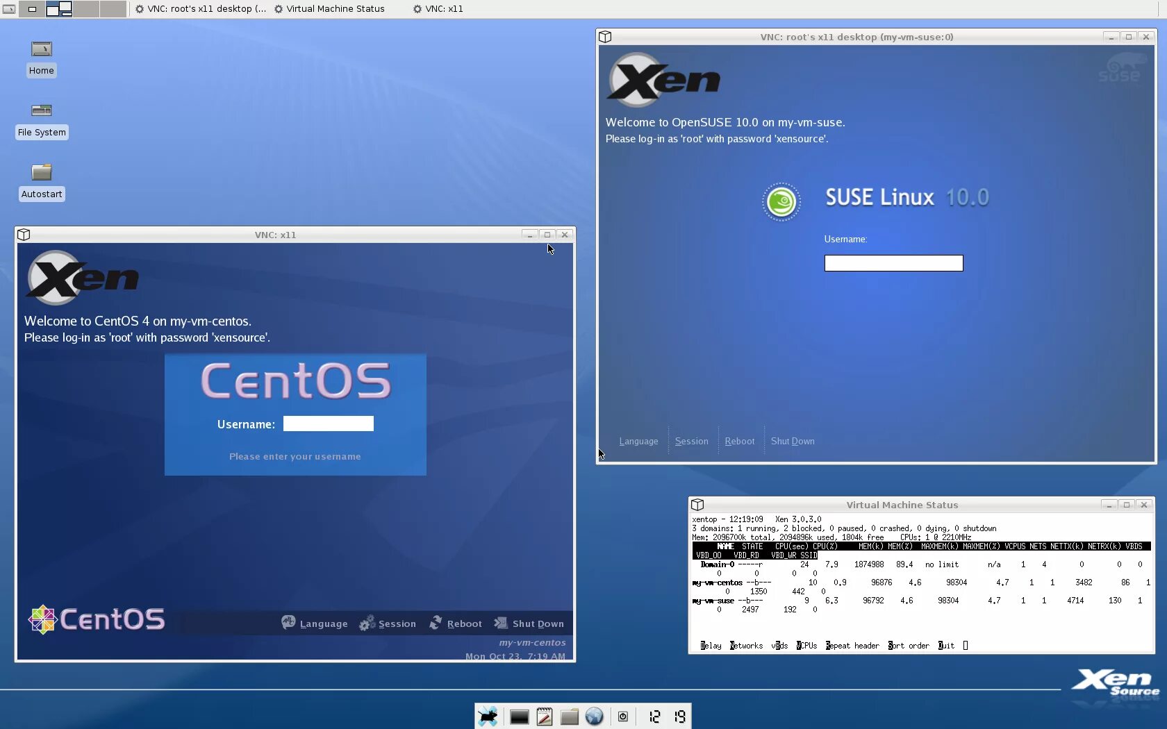The height and width of the screenshot is (729, 1167).
Task: Open the notepad text editor launcher
Action: [545, 717]
